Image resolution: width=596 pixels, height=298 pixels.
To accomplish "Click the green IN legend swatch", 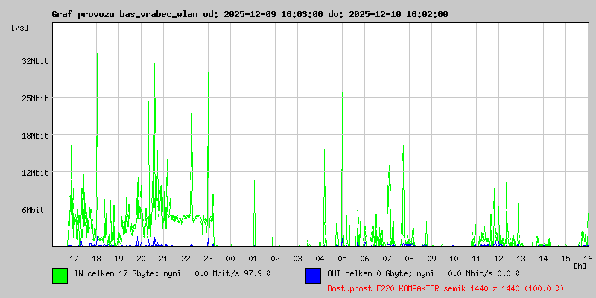I will (x=60, y=276).
